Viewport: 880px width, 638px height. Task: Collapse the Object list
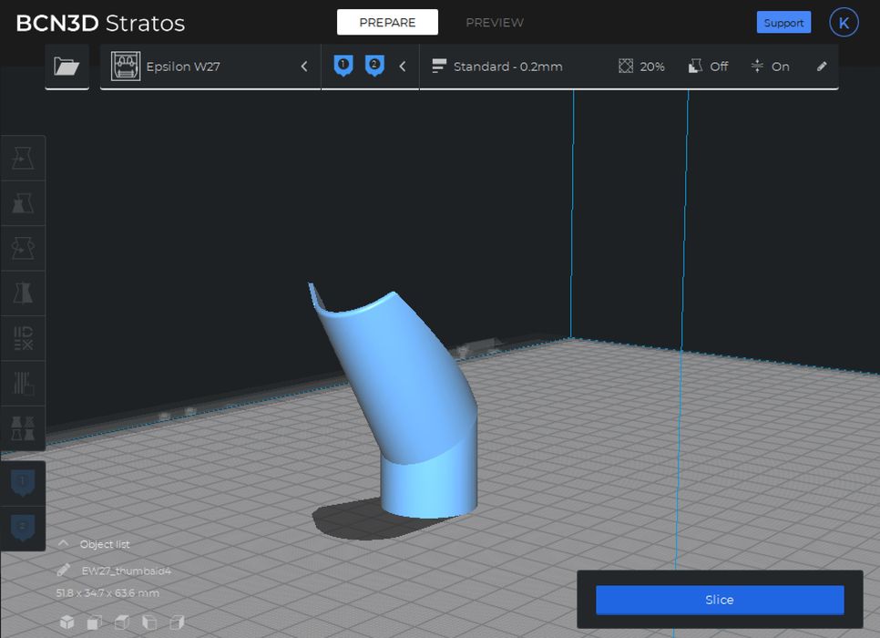[x=64, y=544]
